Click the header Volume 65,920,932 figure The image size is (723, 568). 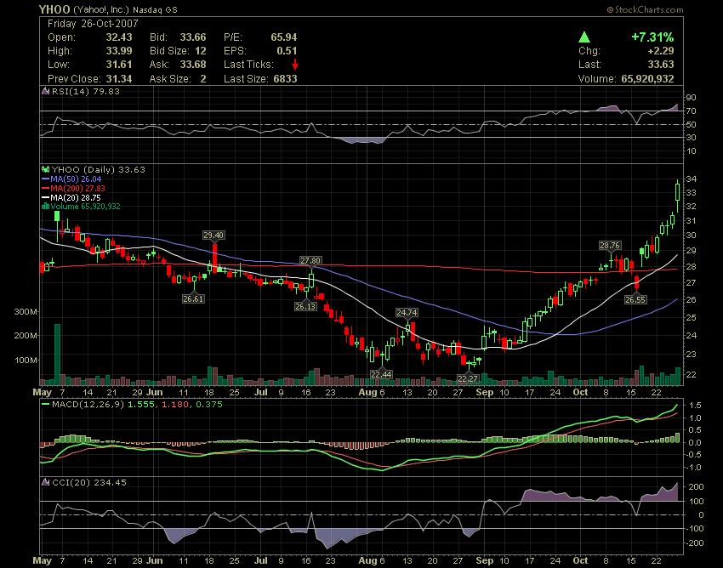pyautogui.click(x=647, y=79)
